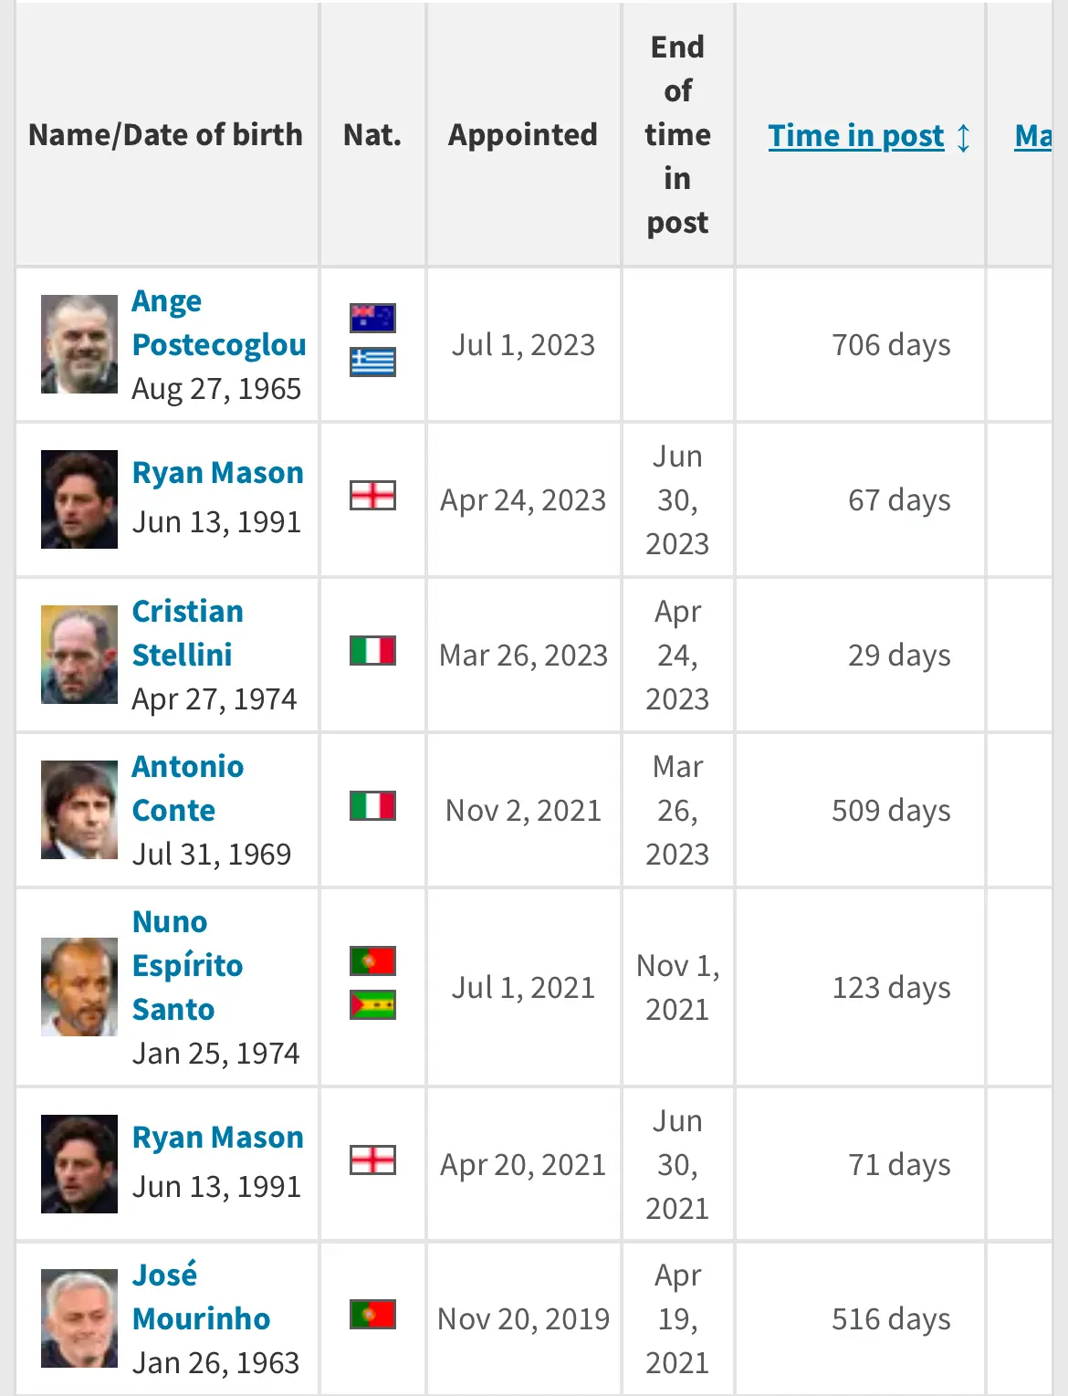The image size is (1068, 1396).
Task: Click the Italian flag beside Antonio Conte
Action: (x=372, y=806)
